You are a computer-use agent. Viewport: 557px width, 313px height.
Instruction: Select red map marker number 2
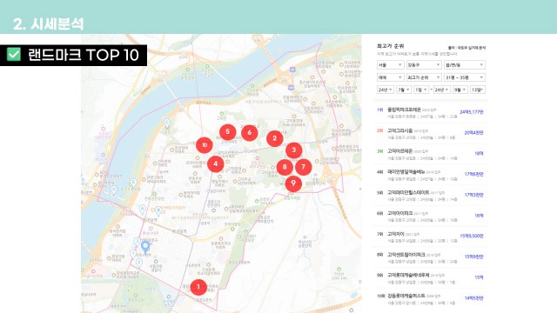(275, 138)
